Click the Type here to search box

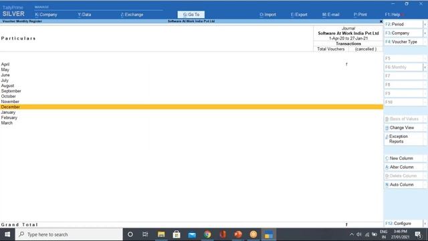[x=69, y=234]
